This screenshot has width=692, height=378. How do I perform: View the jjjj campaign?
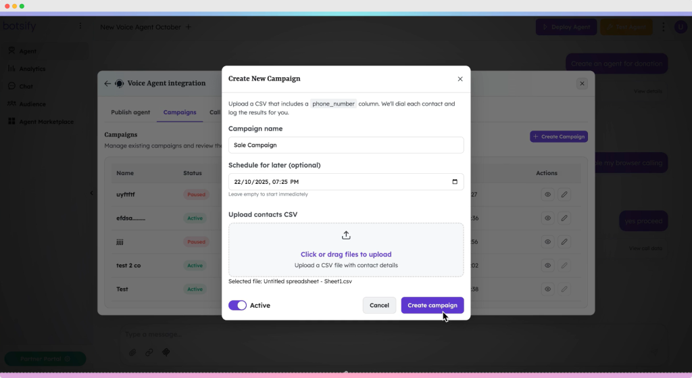point(547,241)
